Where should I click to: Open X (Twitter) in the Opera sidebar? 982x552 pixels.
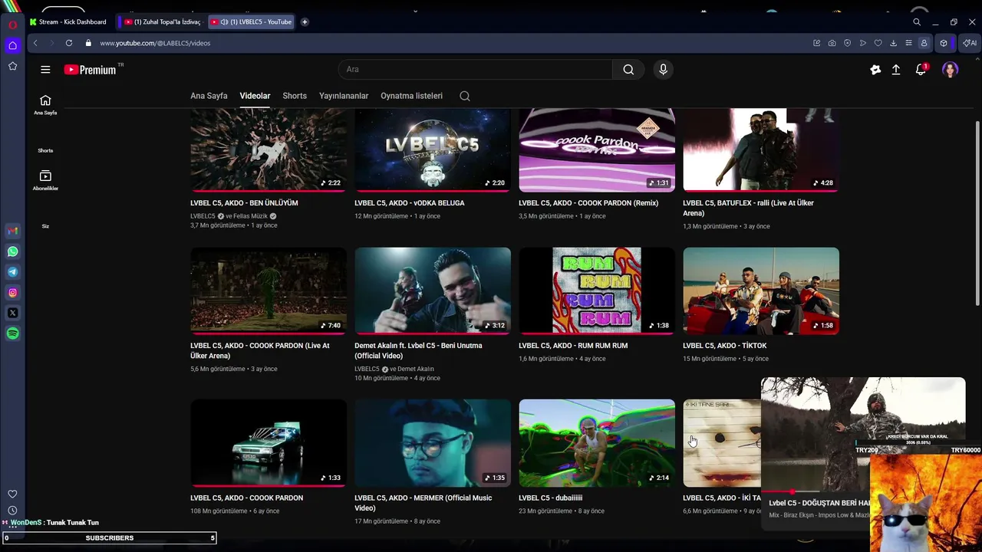[12, 313]
